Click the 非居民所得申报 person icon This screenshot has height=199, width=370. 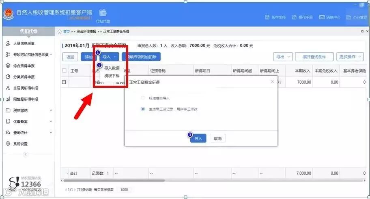point(8,88)
